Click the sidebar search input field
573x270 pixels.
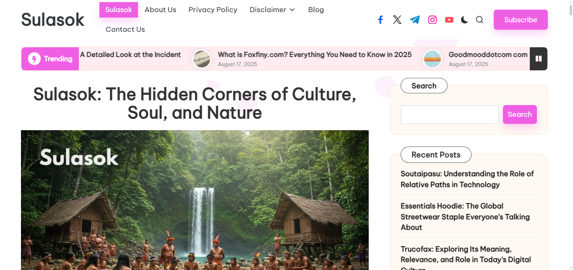[x=449, y=114]
